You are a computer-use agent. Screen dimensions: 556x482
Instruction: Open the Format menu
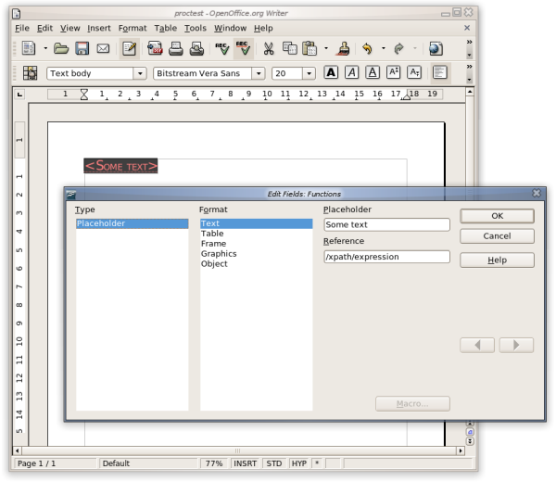click(x=133, y=28)
